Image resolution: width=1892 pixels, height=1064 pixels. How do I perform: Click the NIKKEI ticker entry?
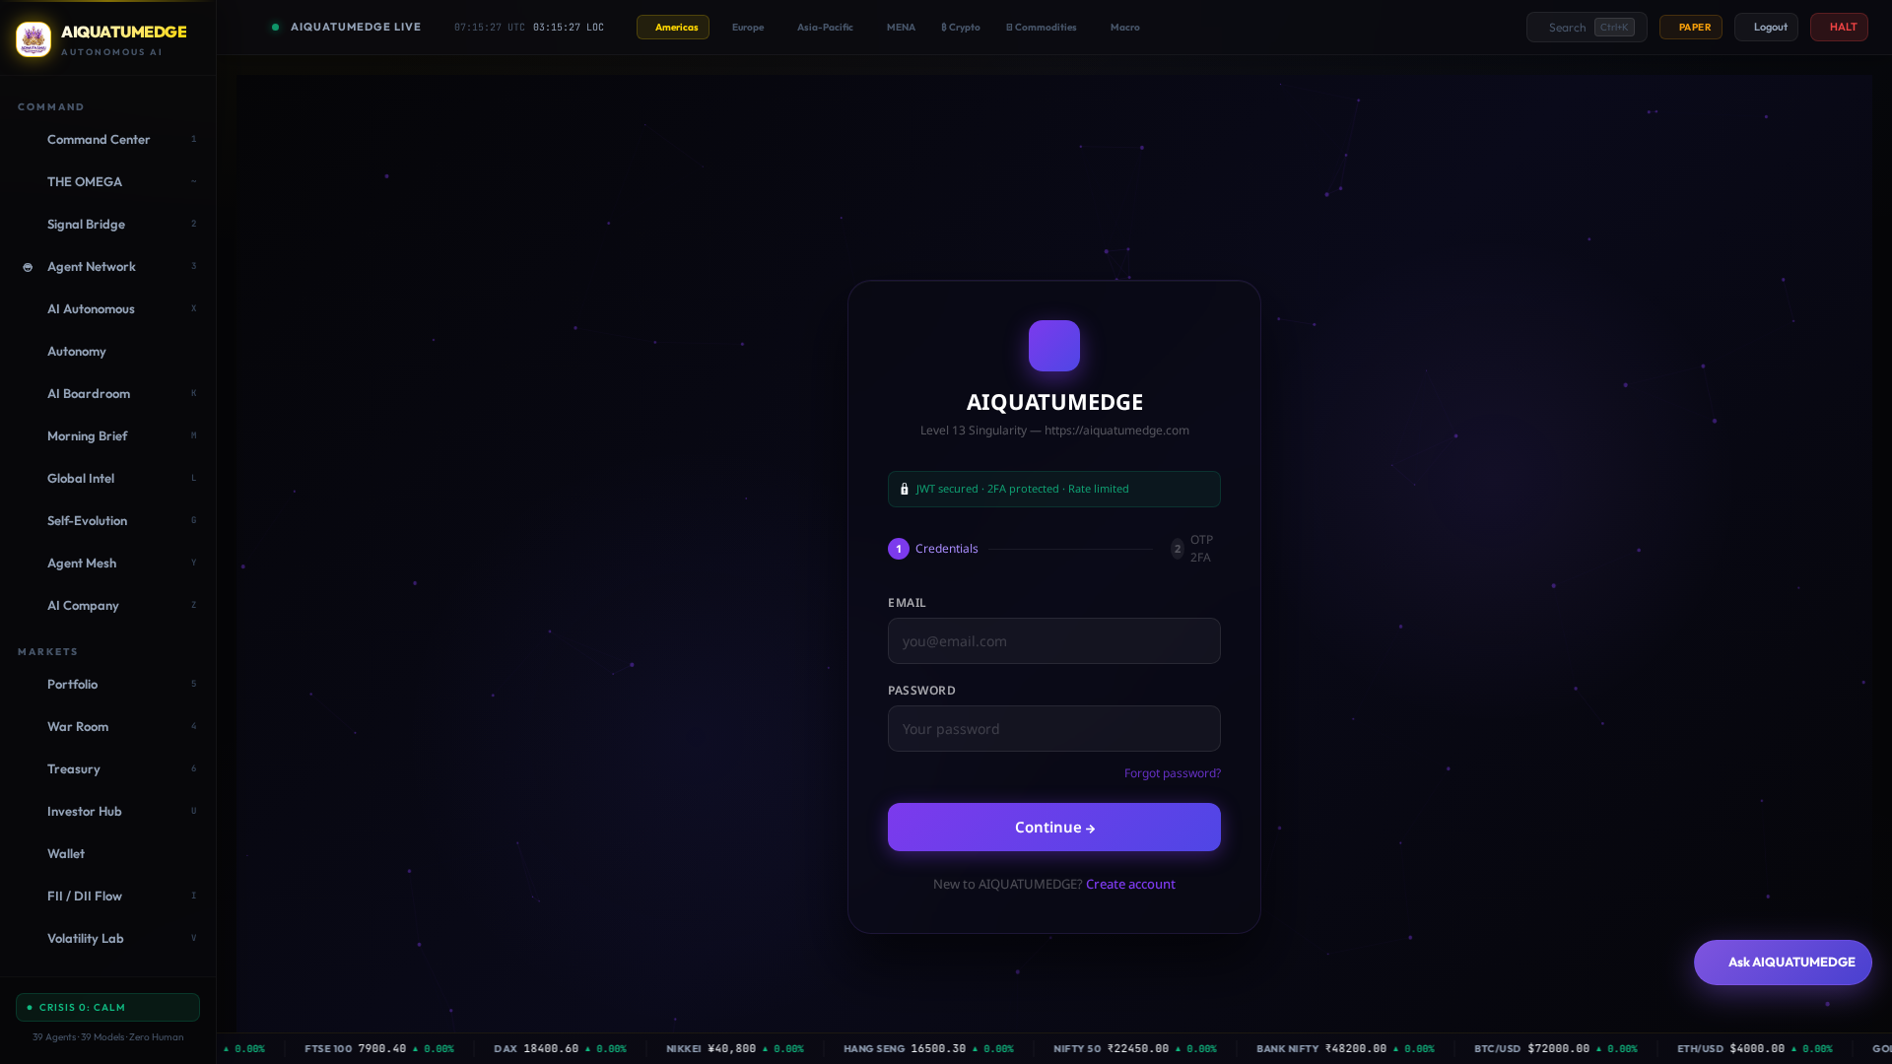coord(735,1049)
